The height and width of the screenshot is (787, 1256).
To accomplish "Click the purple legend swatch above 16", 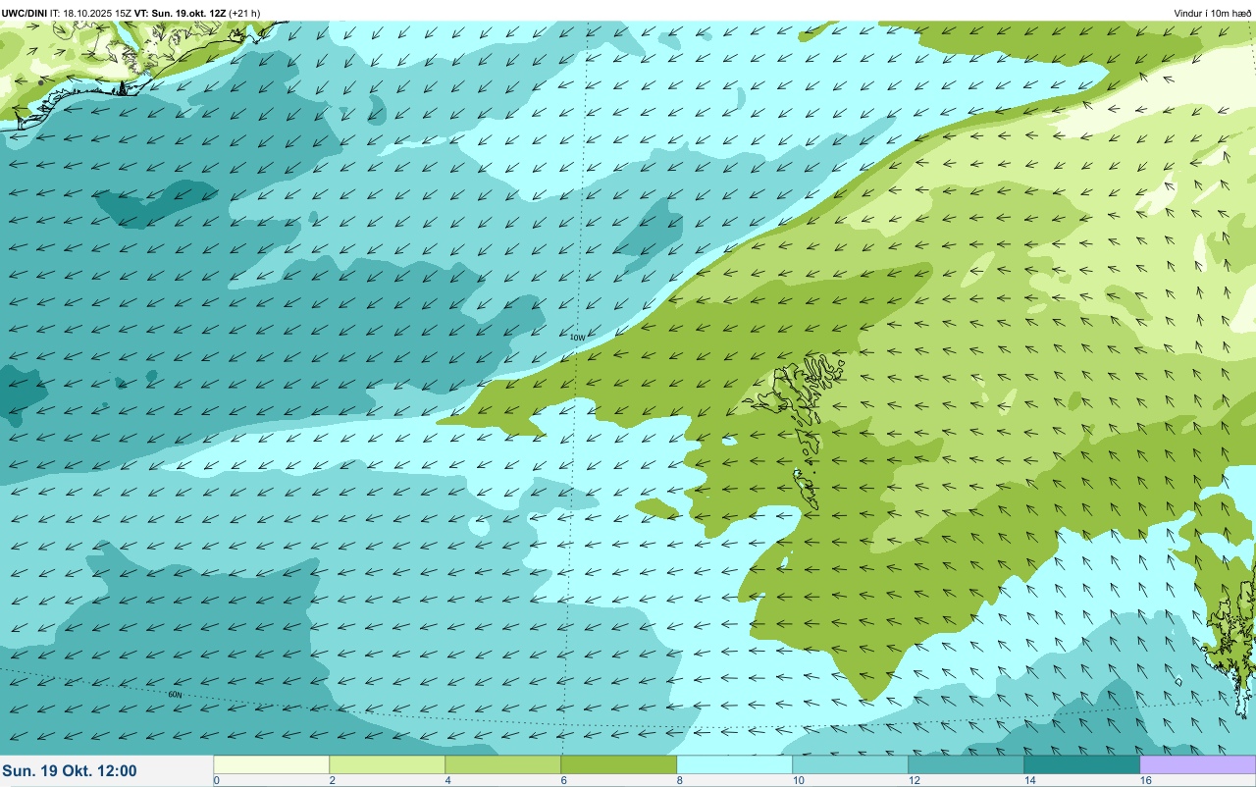I will click(1197, 764).
